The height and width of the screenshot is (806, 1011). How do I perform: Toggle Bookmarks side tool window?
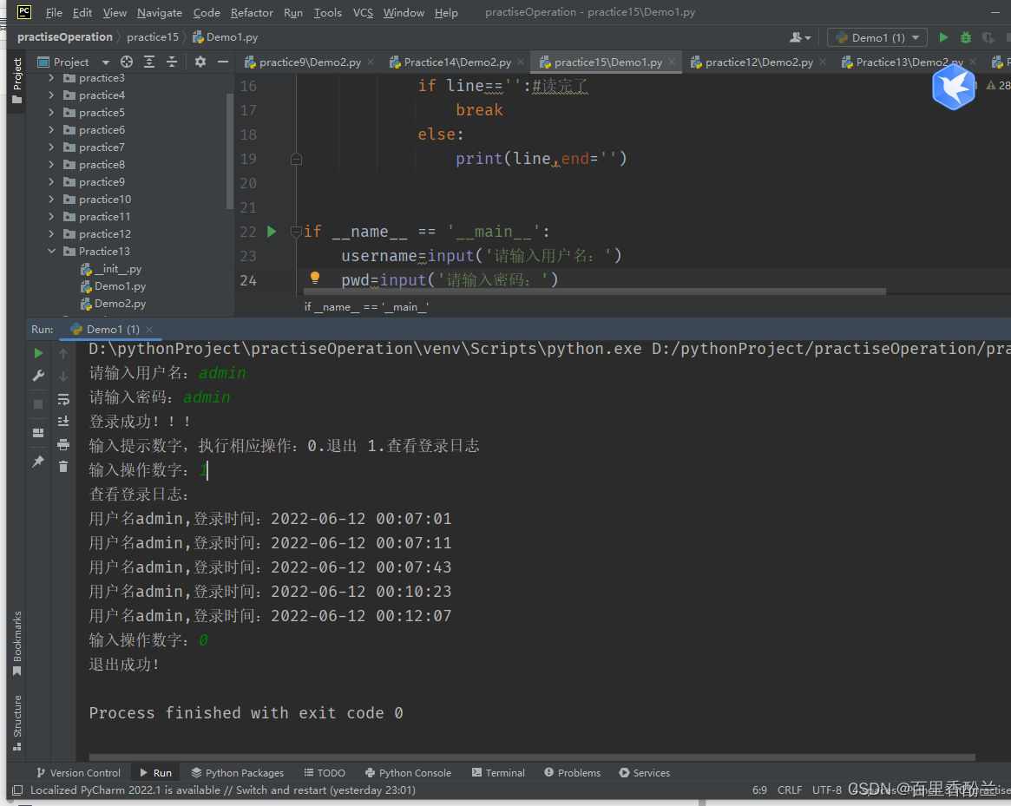click(x=16, y=643)
